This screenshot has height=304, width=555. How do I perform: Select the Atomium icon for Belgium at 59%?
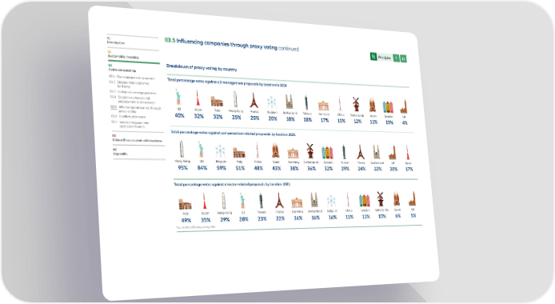click(x=220, y=151)
